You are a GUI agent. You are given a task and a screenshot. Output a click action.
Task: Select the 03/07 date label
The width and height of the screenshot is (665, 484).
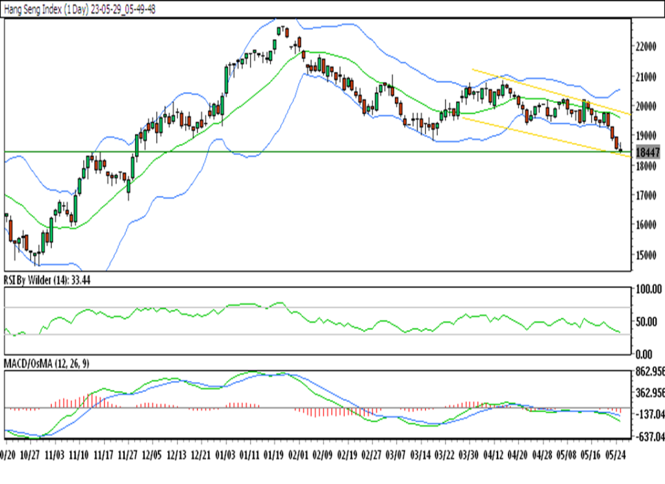[x=395, y=455]
